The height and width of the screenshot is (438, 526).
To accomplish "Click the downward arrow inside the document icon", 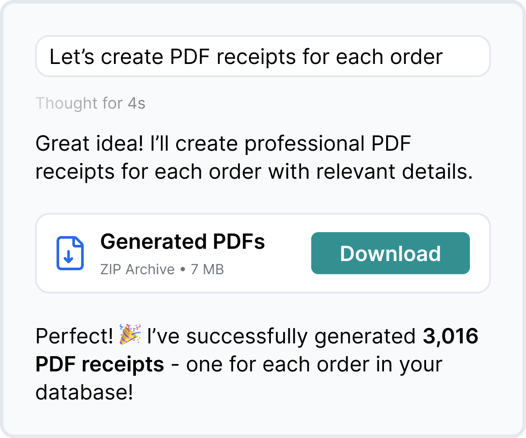I will point(70,256).
